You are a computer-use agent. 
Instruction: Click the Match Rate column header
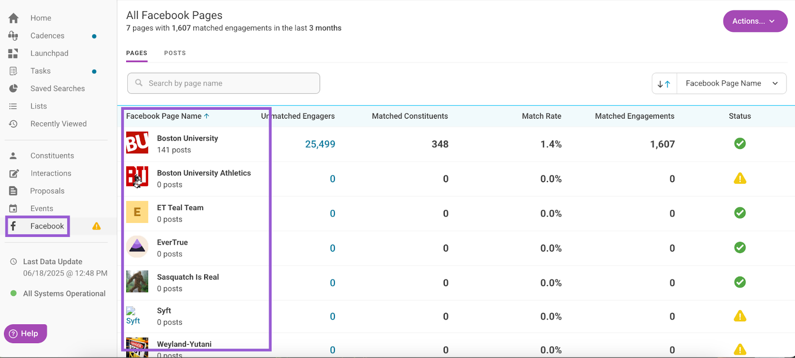[542, 116]
